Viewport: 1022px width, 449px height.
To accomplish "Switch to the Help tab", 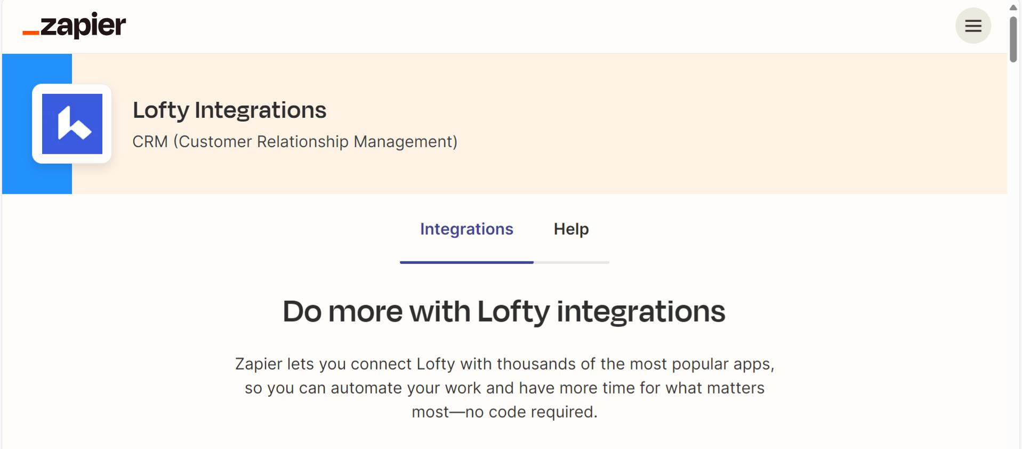I will (571, 229).
